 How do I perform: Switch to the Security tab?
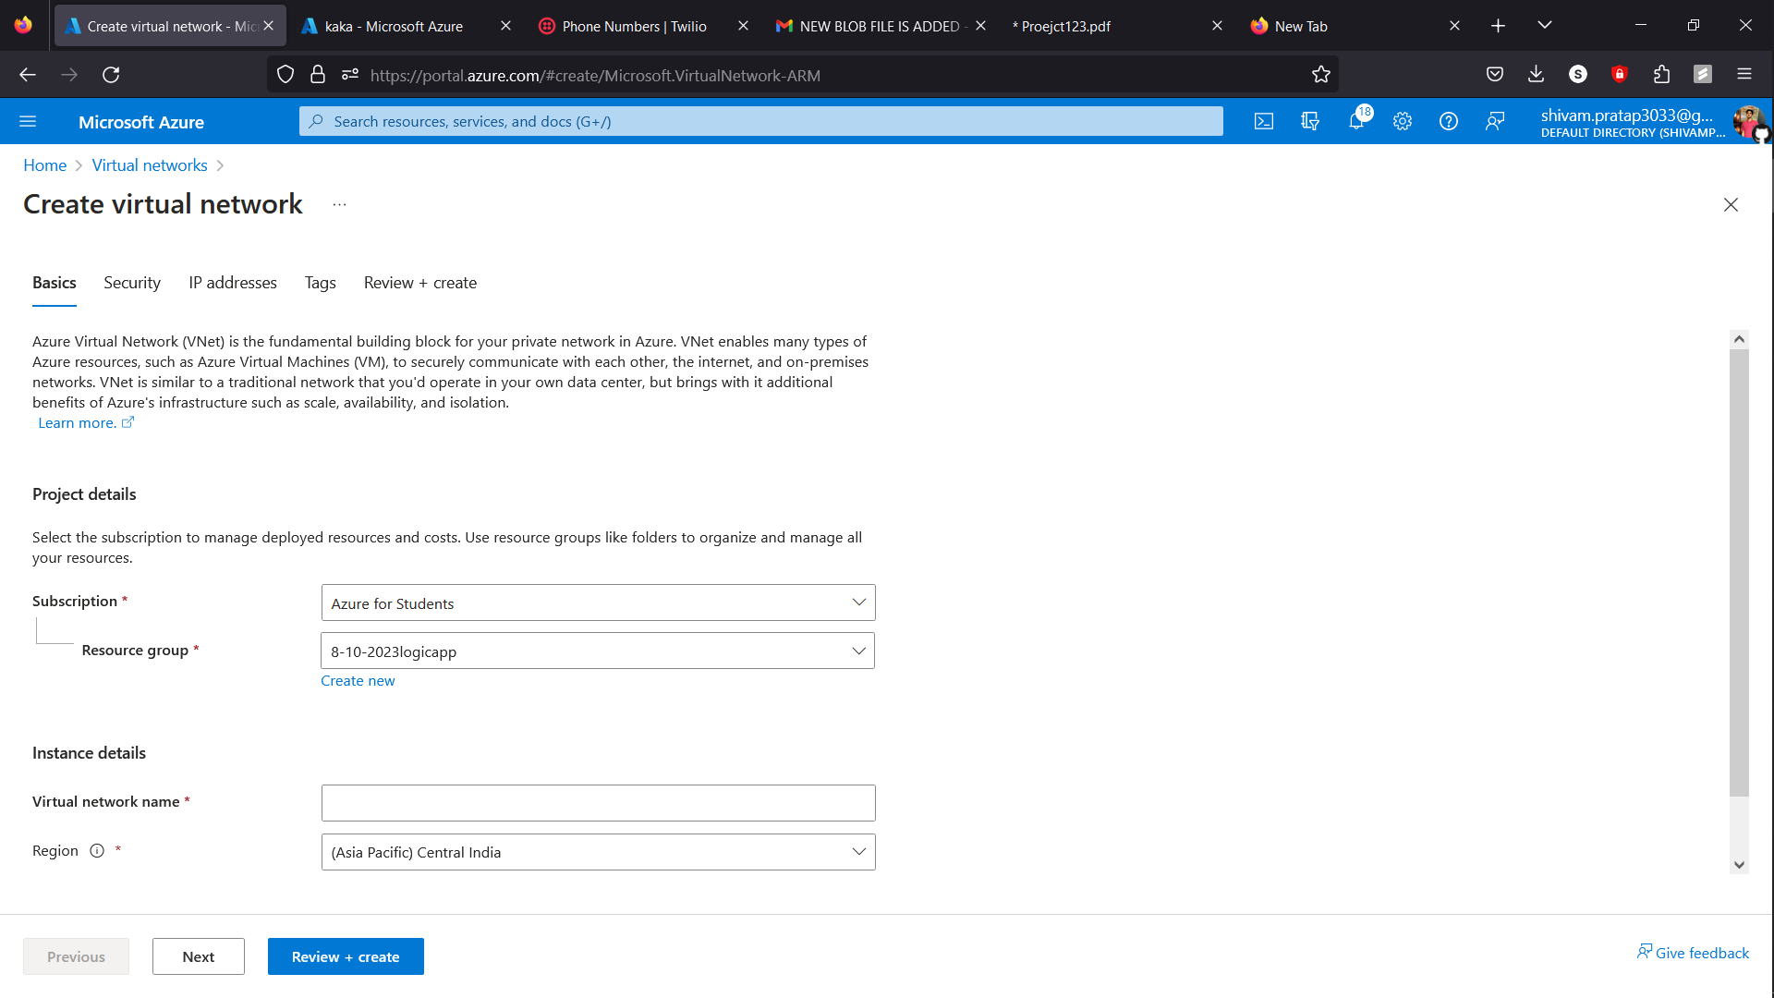(131, 283)
